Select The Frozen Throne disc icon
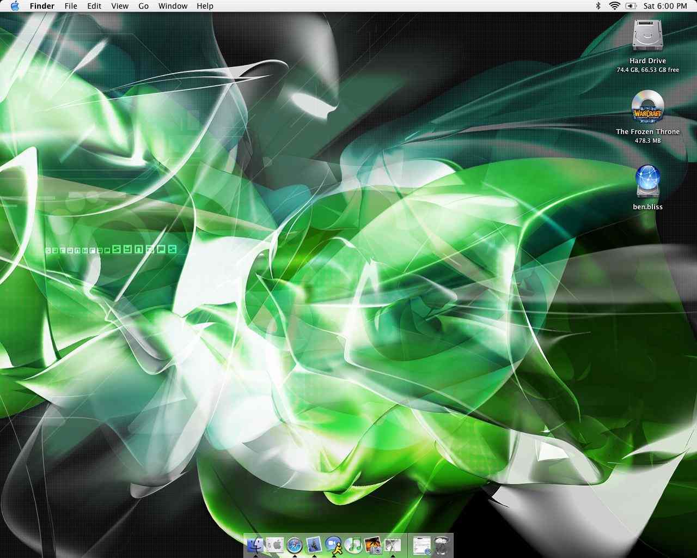 (x=647, y=107)
